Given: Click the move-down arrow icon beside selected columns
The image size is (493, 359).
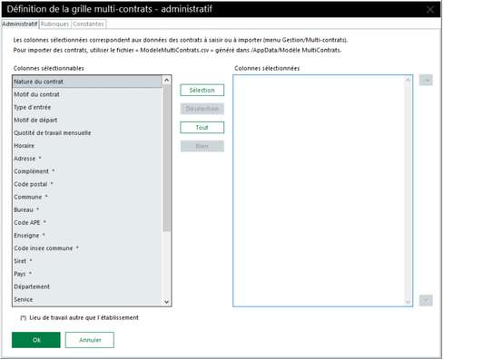Looking at the screenshot, I should pyautogui.click(x=426, y=300).
